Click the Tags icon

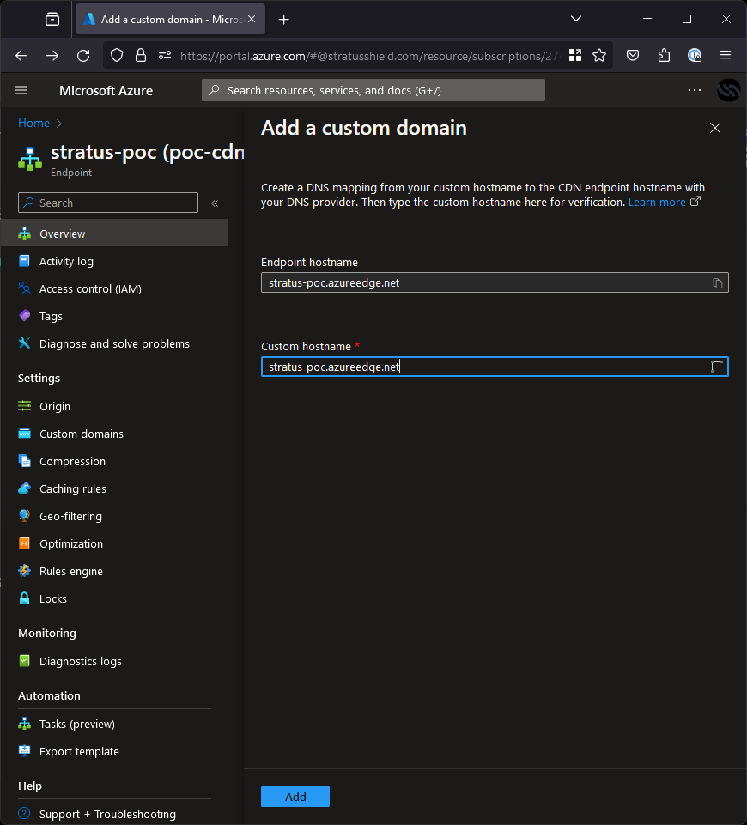[x=24, y=316]
